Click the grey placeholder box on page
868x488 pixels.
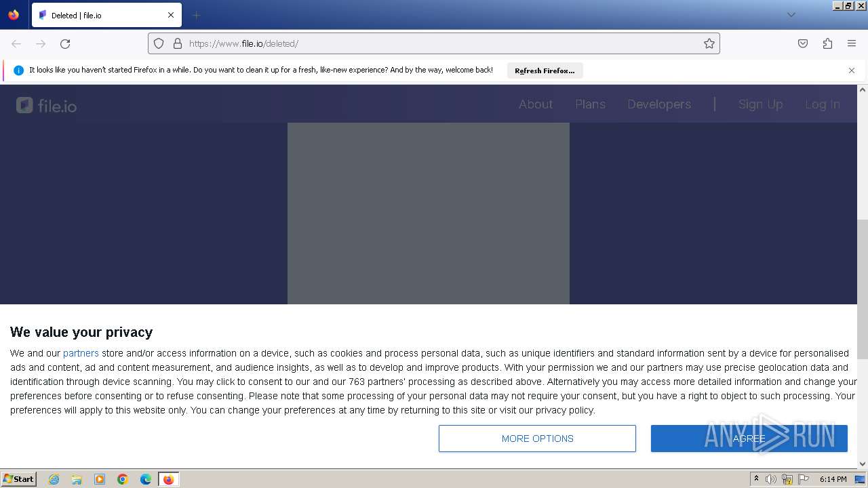429,213
